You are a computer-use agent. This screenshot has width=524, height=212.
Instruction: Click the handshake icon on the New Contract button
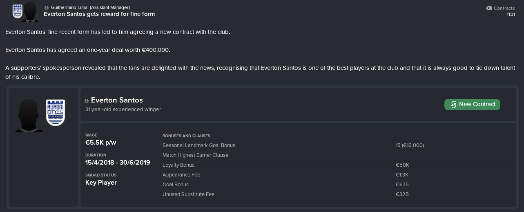[x=453, y=105]
